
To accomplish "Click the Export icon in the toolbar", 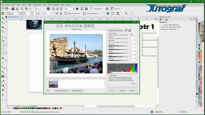I will tap(58, 9).
